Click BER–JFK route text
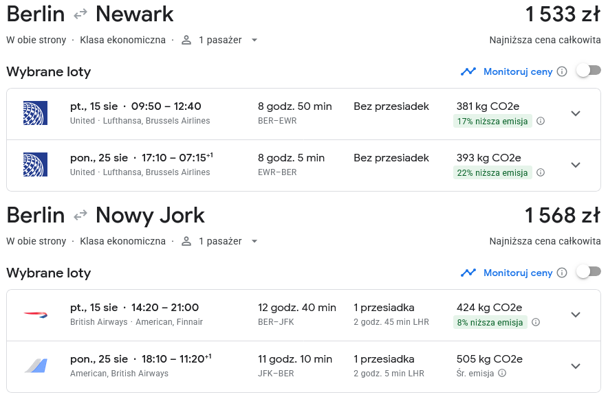 point(276,322)
